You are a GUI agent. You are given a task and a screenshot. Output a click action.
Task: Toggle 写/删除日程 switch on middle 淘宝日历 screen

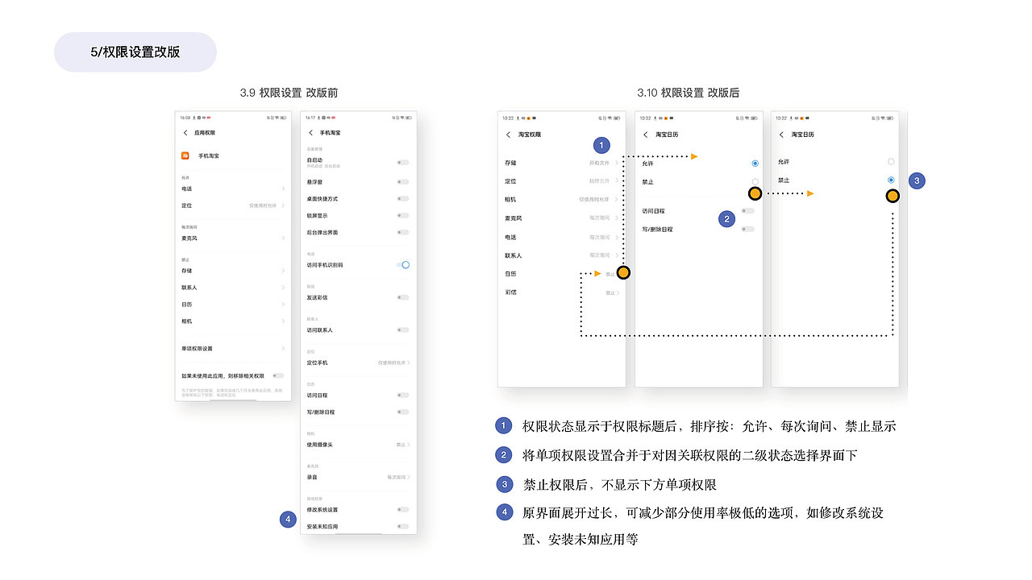pyautogui.click(x=748, y=229)
